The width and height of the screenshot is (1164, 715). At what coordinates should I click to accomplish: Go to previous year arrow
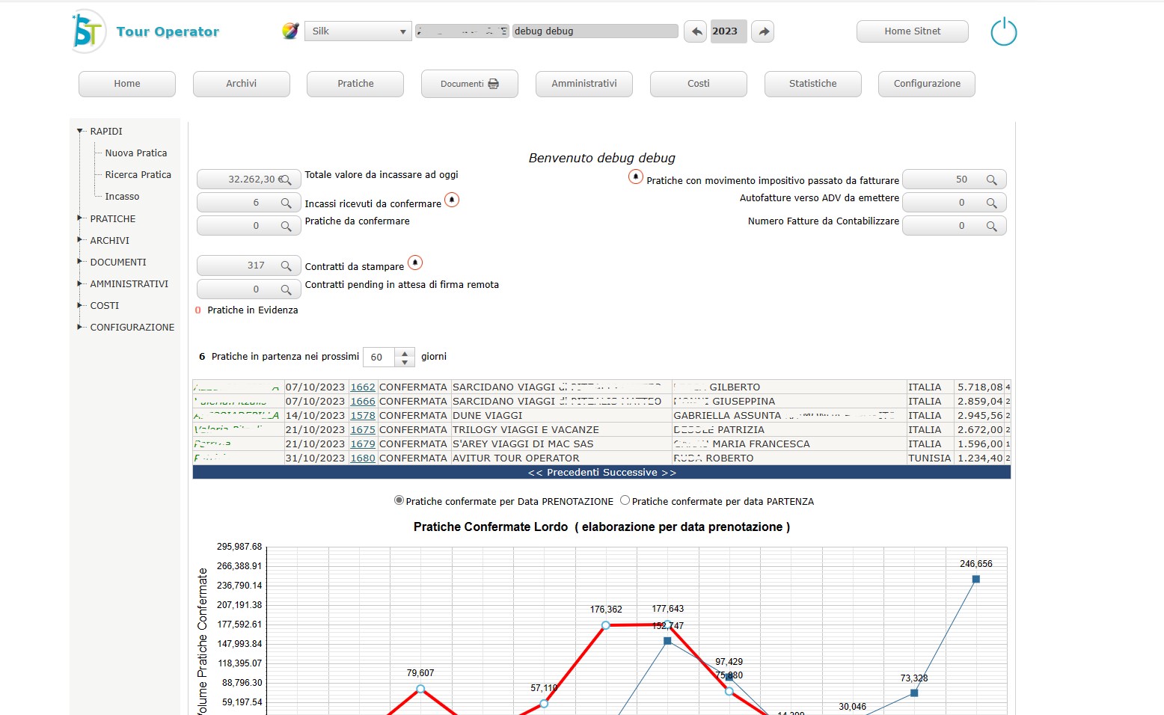[x=696, y=31]
